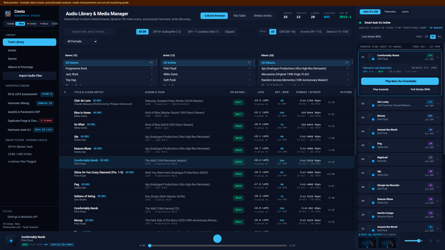This screenshot has height=250, width=445.
Task: Click the search title, artist, format field
Action: click(x=89, y=32)
